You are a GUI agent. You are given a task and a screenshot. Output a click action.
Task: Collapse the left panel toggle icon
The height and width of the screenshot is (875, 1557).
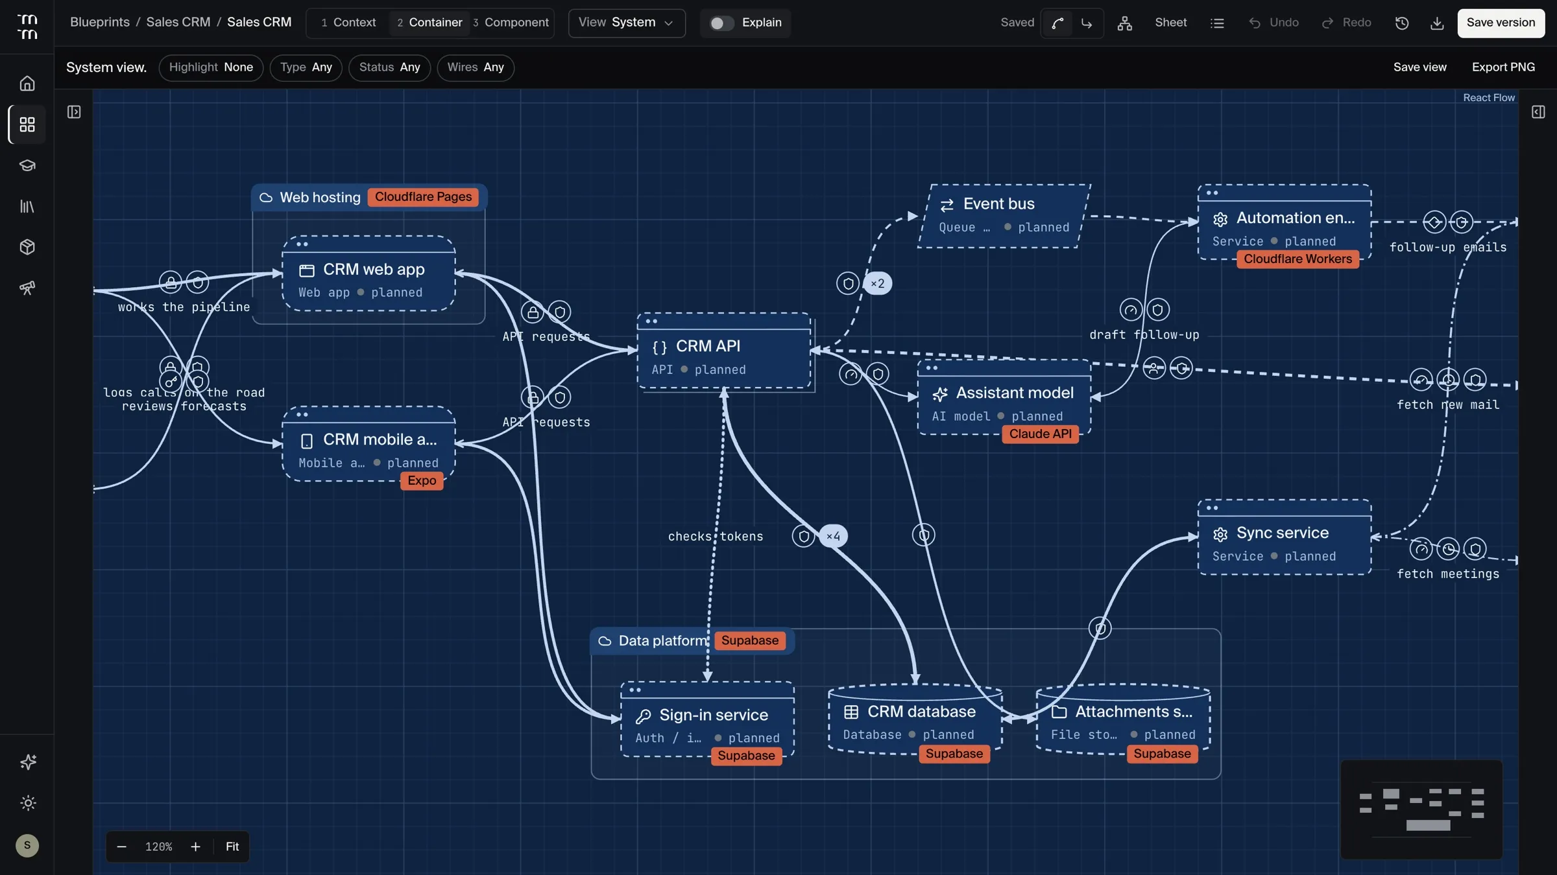(74, 112)
